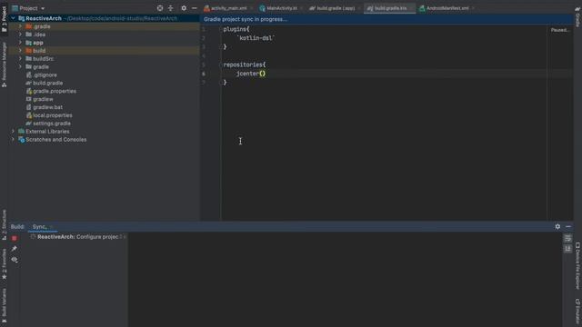This screenshot has height=327, width=582.
Task: Toggle the Build view eye icon
Action: tap(15, 260)
